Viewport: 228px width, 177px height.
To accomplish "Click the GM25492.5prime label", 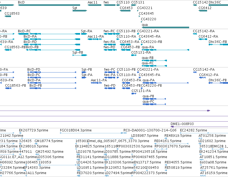I will pos(50,152).
